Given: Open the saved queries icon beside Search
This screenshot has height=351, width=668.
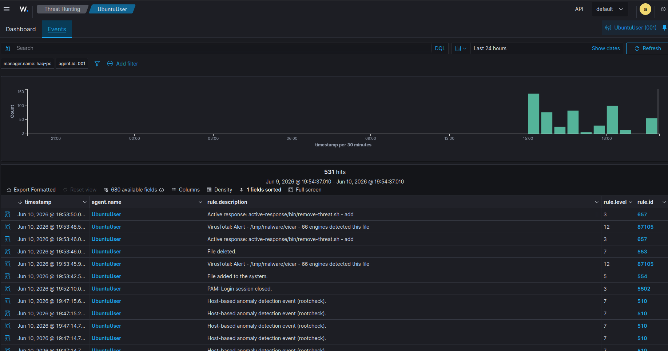Looking at the screenshot, I should click(7, 48).
